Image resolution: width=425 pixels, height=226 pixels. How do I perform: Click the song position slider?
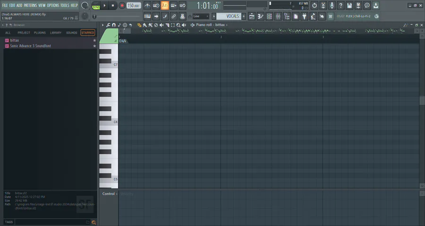(117, 17)
